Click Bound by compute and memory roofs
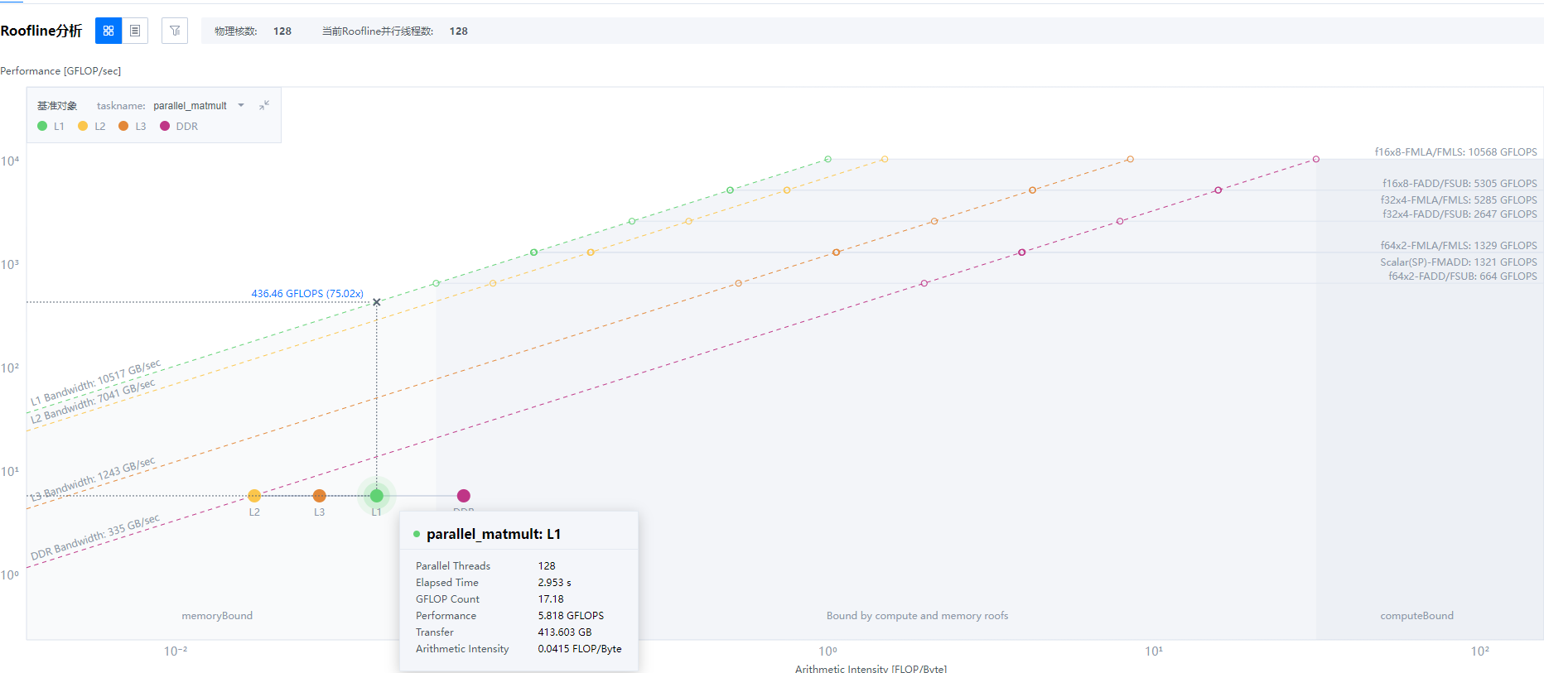 917,616
